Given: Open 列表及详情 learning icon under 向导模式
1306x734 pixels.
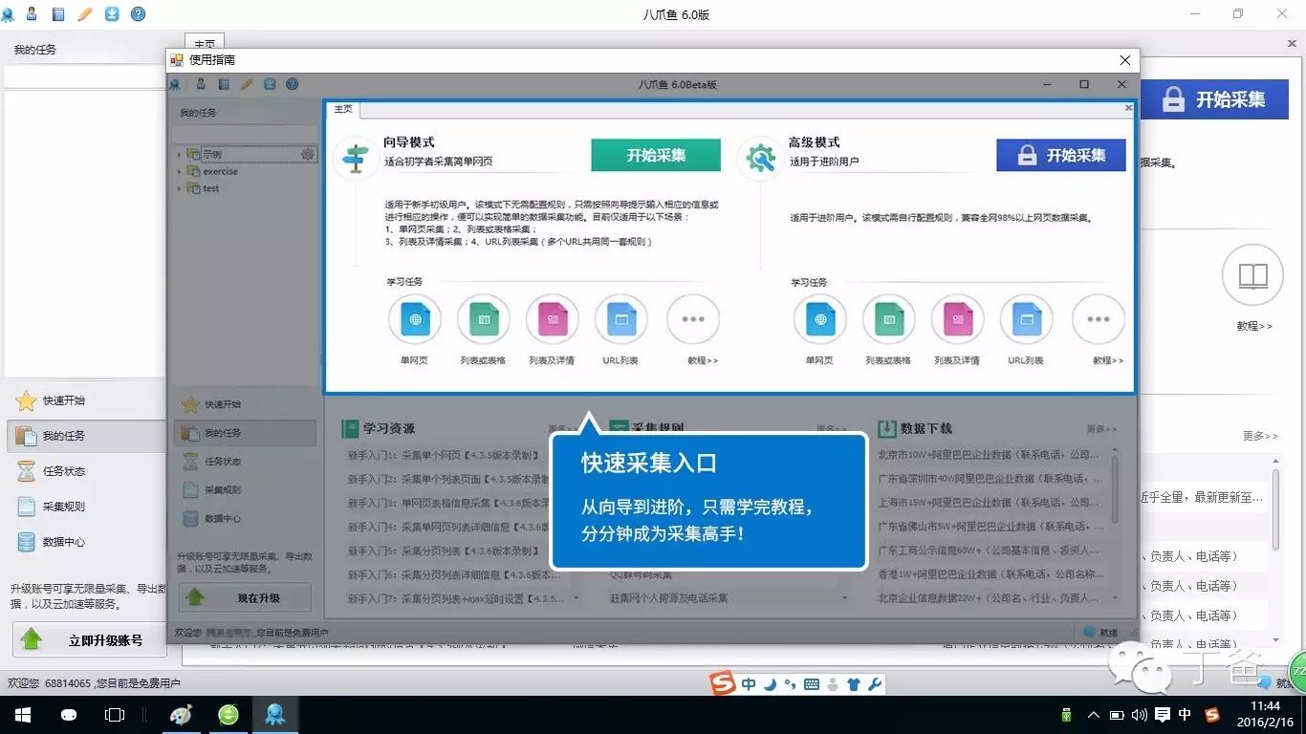Looking at the screenshot, I should [x=552, y=320].
